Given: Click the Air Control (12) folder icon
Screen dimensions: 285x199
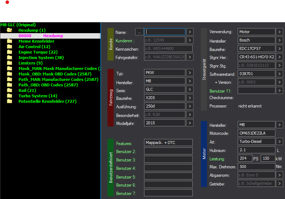Looking at the screenshot, I should [x=9, y=47].
